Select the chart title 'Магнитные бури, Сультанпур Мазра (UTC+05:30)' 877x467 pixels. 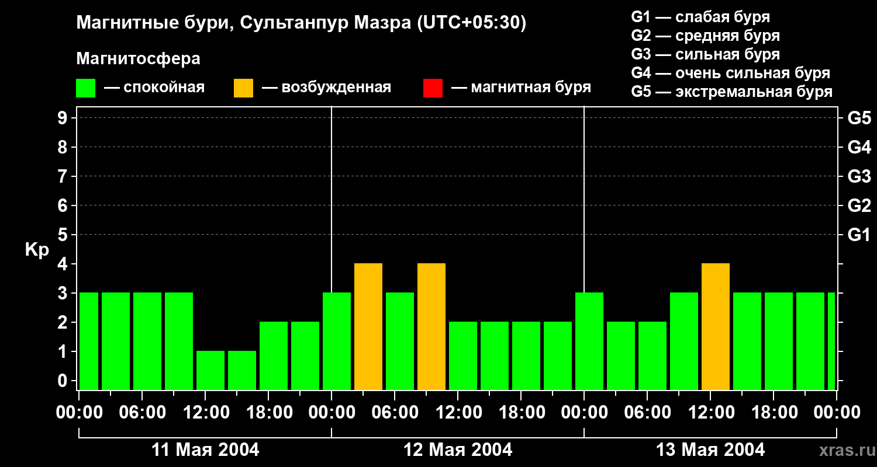click(301, 23)
